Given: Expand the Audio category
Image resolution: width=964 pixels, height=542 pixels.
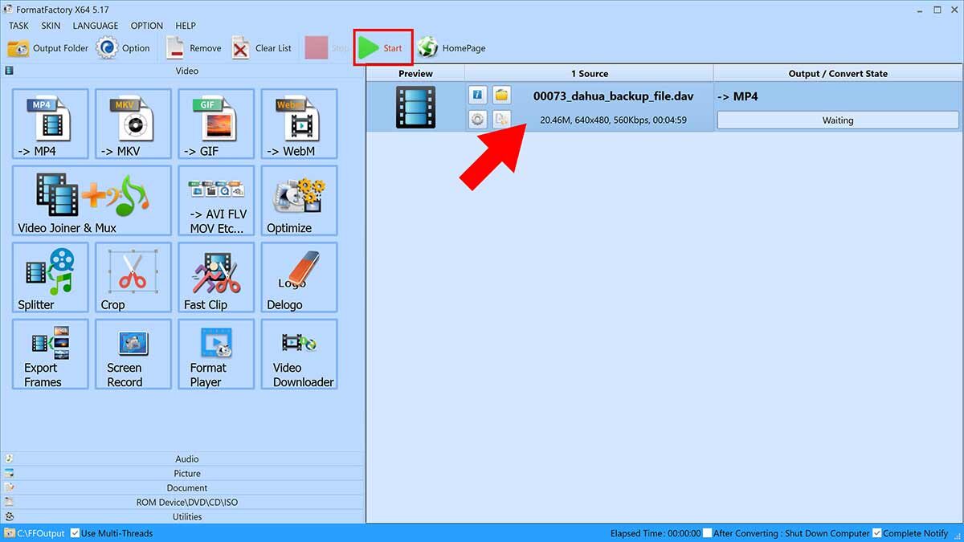Looking at the screenshot, I should click(x=186, y=458).
